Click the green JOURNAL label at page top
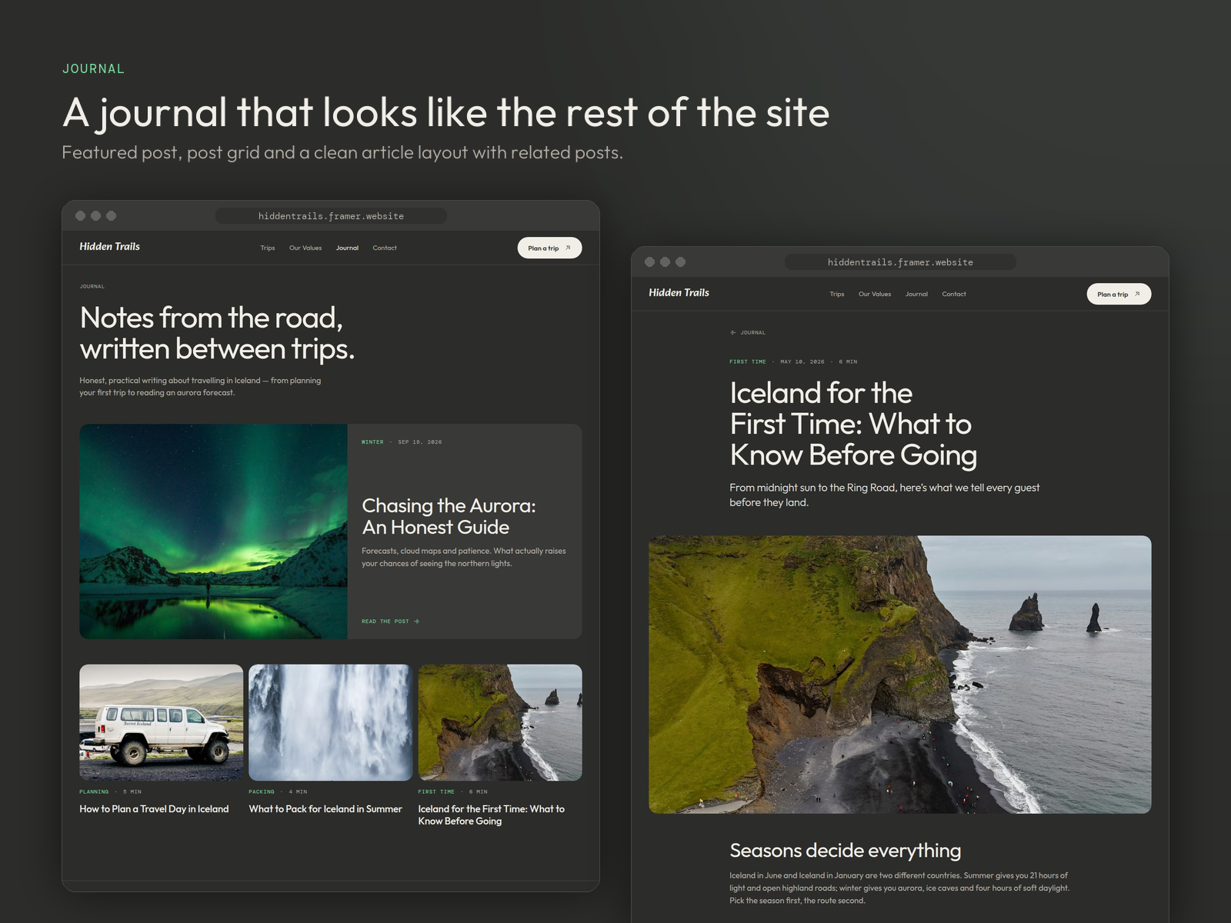This screenshot has height=923, width=1231. (x=93, y=69)
